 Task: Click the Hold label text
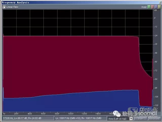[x=144, y=7]
